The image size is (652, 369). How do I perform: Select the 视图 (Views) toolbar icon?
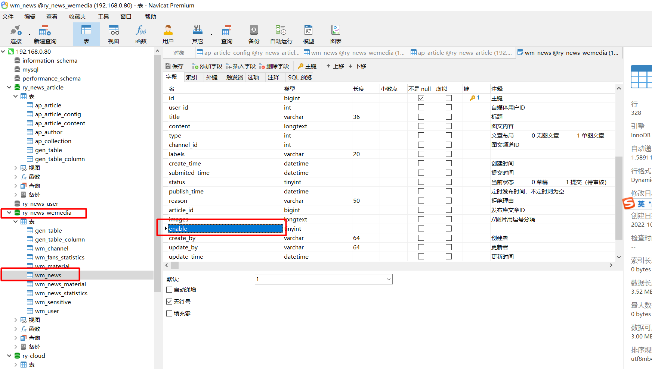point(113,34)
